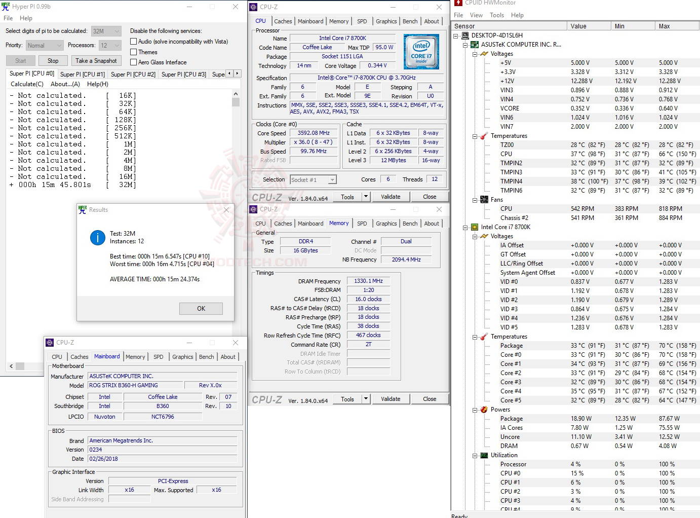The image size is (700, 518).
Task: Open SPD tab in CPU-Z Memory window
Action: pos(362,224)
